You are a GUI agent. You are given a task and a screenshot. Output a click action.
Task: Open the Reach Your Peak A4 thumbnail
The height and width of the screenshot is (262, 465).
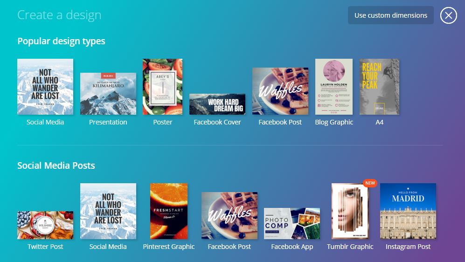click(379, 87)
